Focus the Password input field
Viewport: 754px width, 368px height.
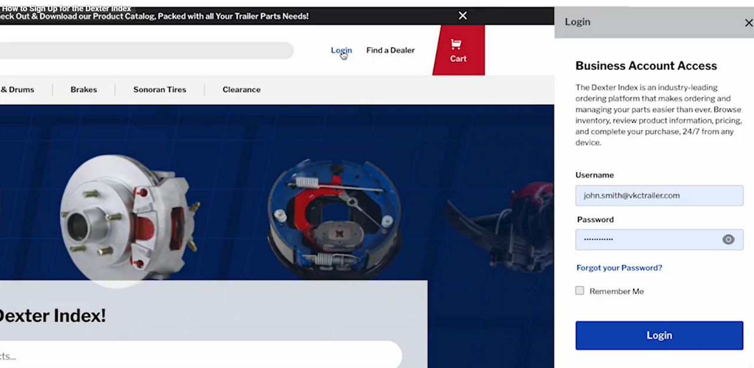pyautogui.click(x=659, y=239)
